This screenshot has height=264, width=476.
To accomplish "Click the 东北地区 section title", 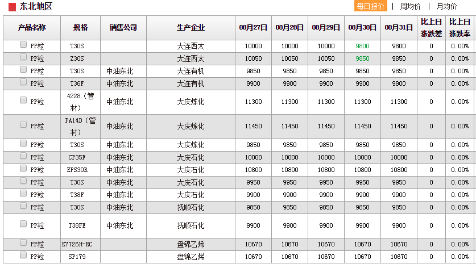I will tap(36, 6).
